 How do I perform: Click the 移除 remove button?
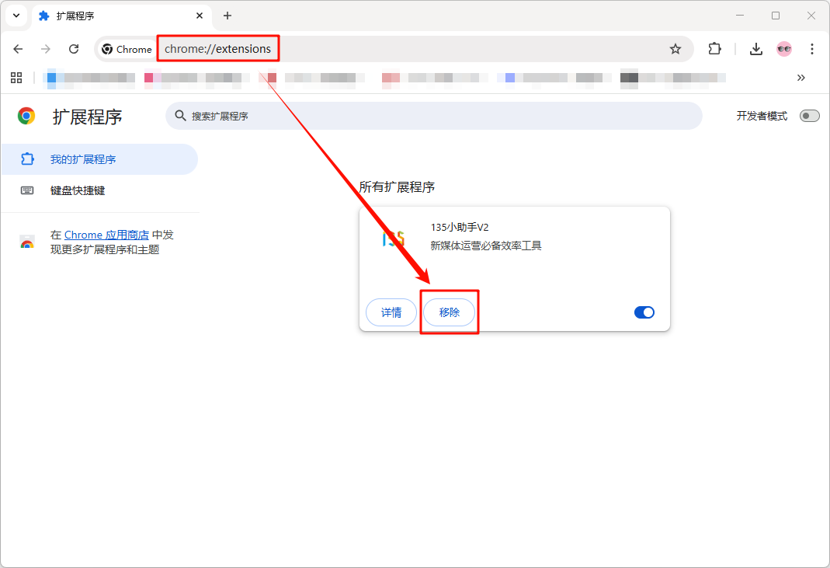(x=449, y=312)
